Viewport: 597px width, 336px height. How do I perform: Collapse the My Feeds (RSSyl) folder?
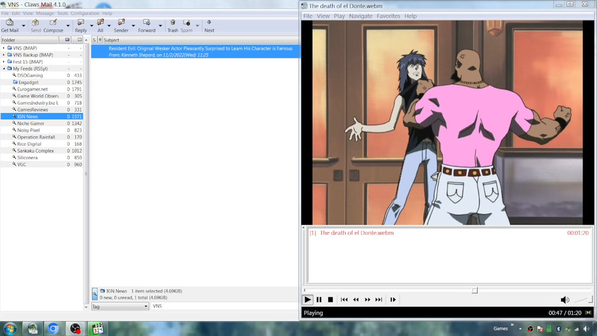(4, 68)
